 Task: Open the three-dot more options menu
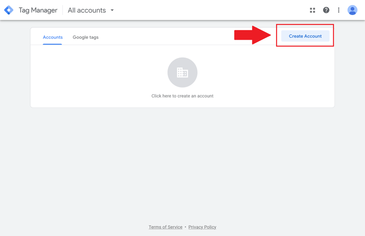tap(339, 10)
